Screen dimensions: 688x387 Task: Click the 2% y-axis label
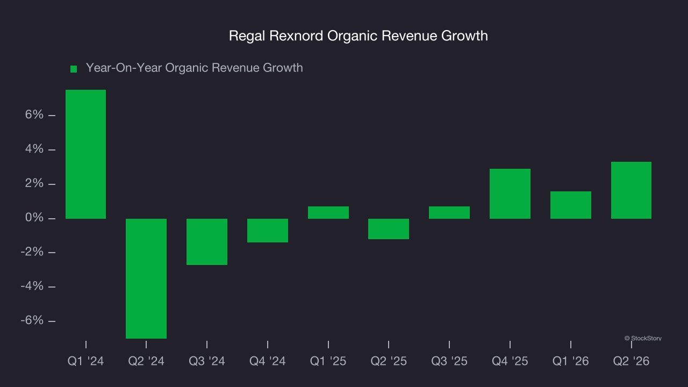coord(33,184)
